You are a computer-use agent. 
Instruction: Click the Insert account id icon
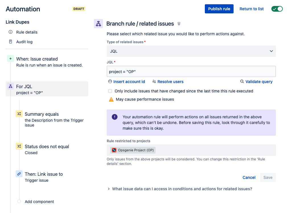(x=110, y=82)
